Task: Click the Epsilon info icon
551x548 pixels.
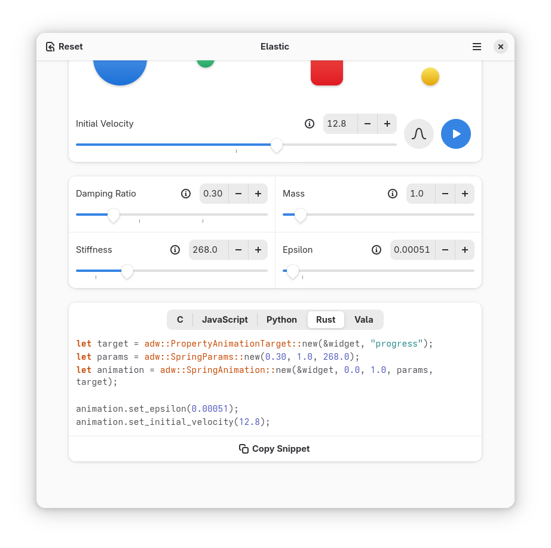Action: tap(376, 250)
